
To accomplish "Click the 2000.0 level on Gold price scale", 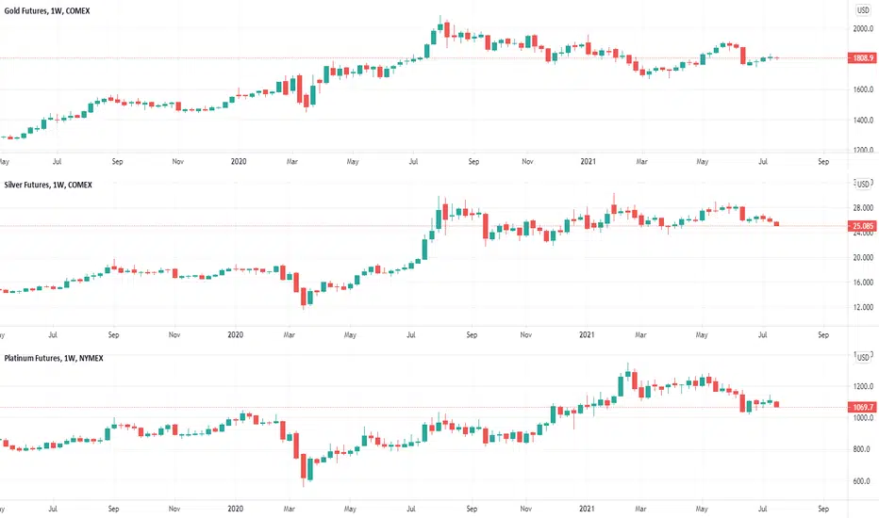I will point(863,28).
